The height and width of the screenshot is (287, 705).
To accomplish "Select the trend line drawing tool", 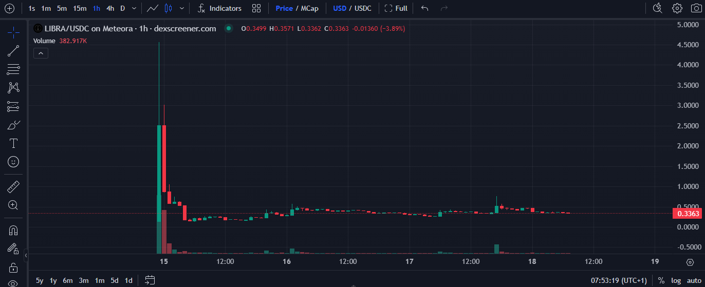I will [13, 51].
